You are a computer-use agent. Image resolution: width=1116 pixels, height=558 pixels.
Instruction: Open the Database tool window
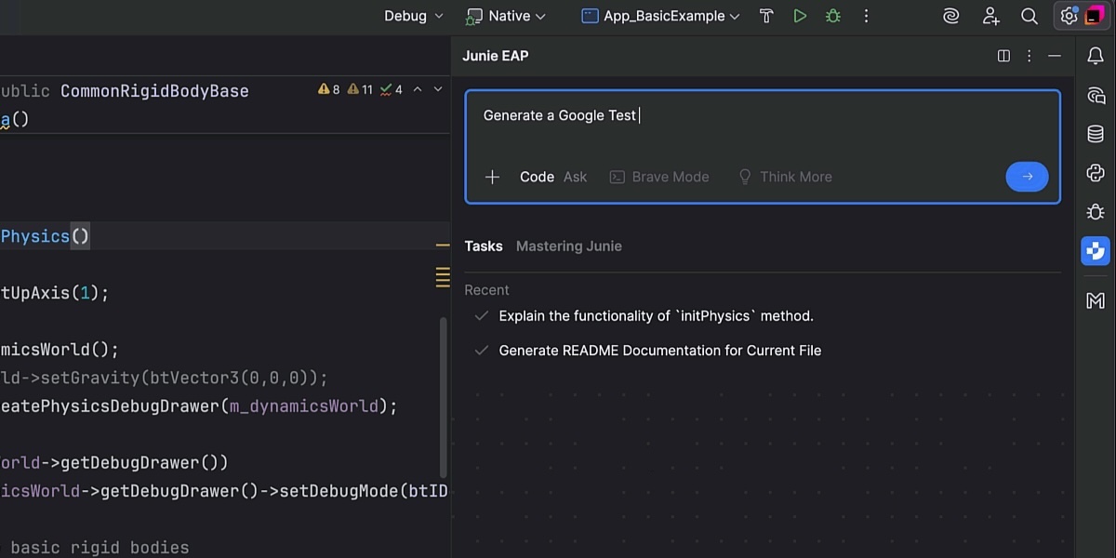tap(1096, 134)
